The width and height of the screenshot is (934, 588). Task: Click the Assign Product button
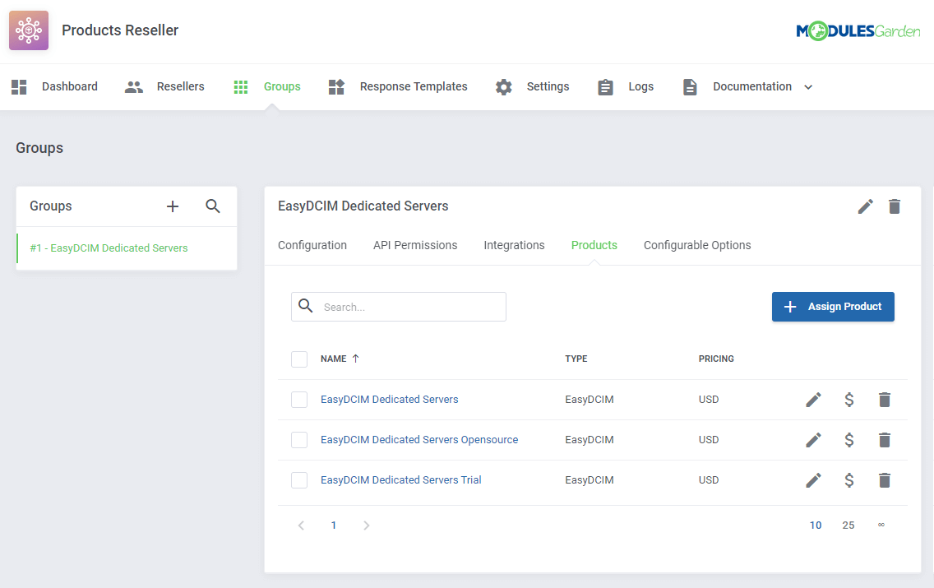[x=833, y=307]
